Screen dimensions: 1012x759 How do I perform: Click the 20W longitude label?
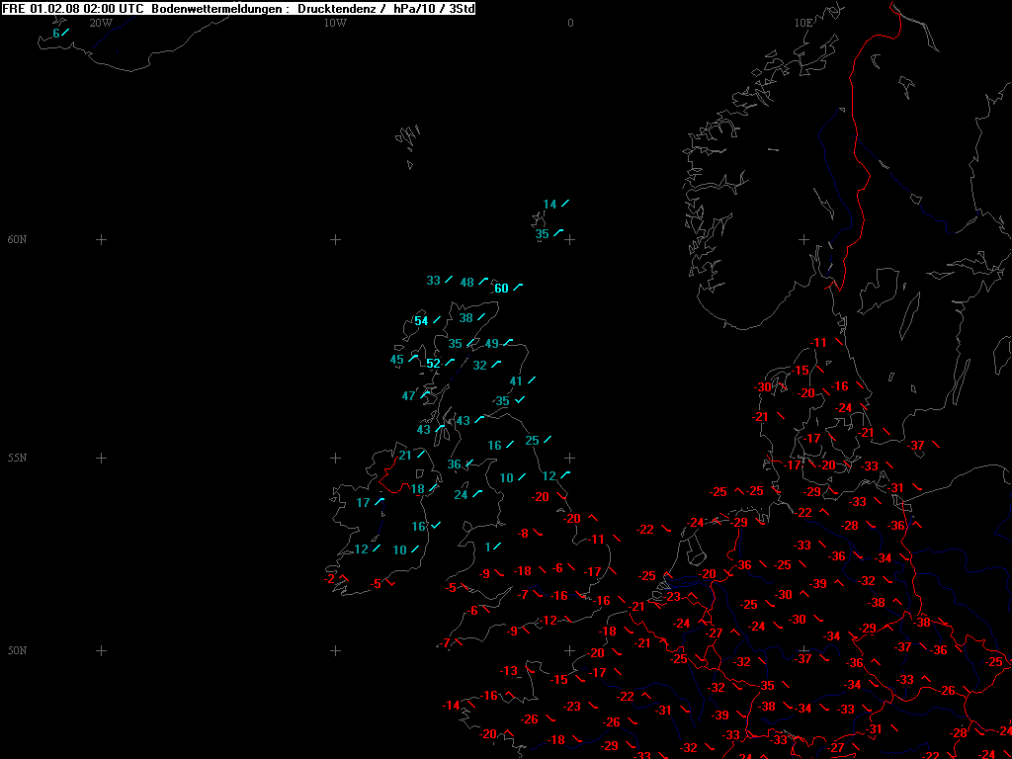coord(100,23)
